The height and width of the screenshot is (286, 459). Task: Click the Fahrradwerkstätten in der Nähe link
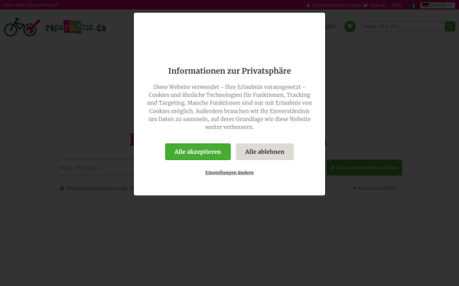[97, 188]
